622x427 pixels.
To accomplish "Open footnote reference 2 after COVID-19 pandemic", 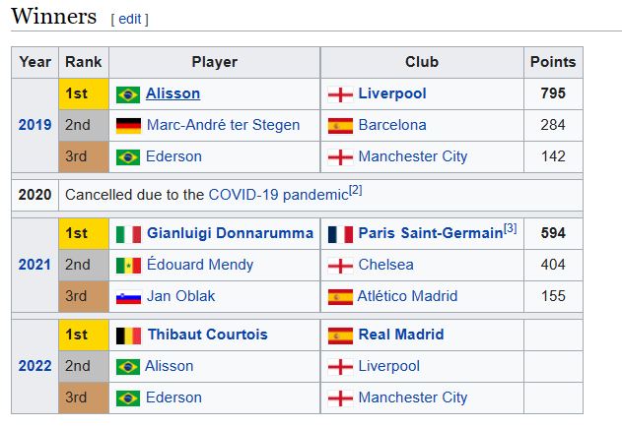I will click(356, 190).
